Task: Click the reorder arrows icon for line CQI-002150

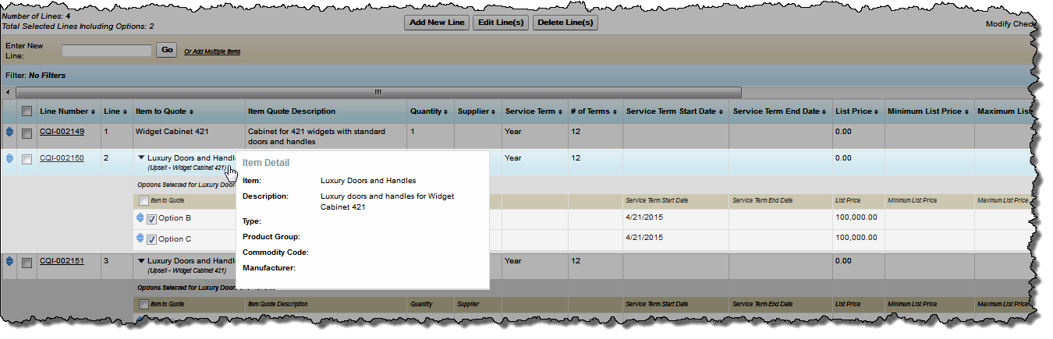Action: [9, 158]
